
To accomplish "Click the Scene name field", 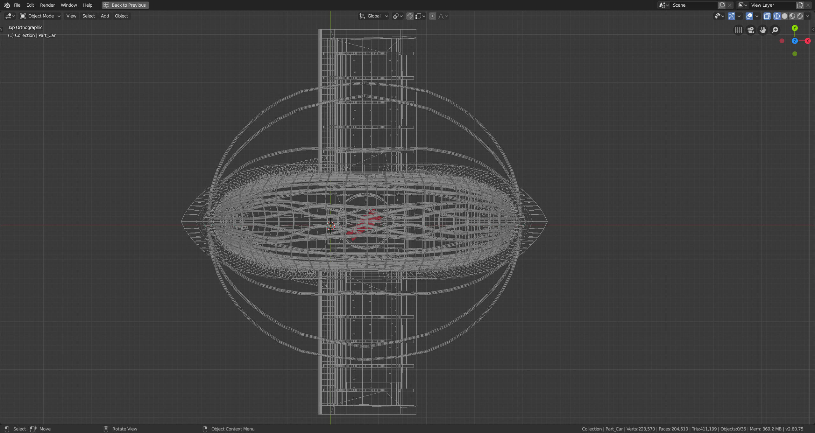I will (693, 5).
